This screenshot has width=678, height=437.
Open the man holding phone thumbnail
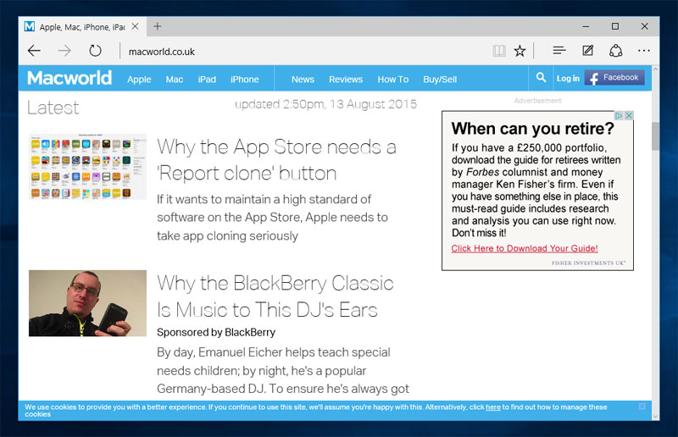tap(88, 303)
